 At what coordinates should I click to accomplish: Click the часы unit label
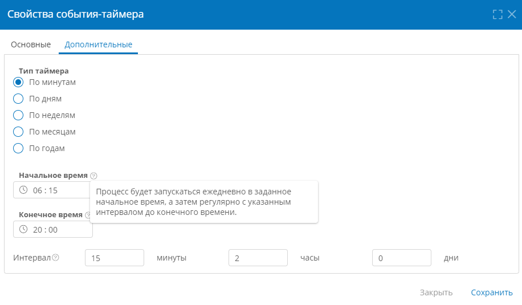coord(310,258)
